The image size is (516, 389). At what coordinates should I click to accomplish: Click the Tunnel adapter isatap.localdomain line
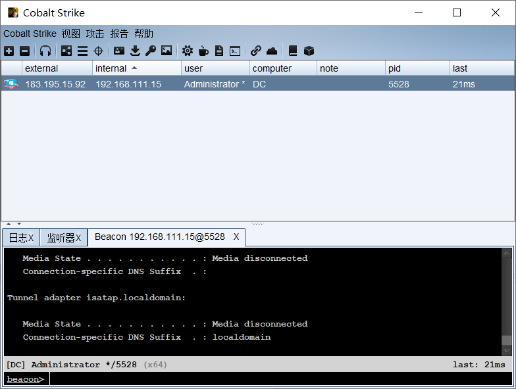(x=96, y=298)
